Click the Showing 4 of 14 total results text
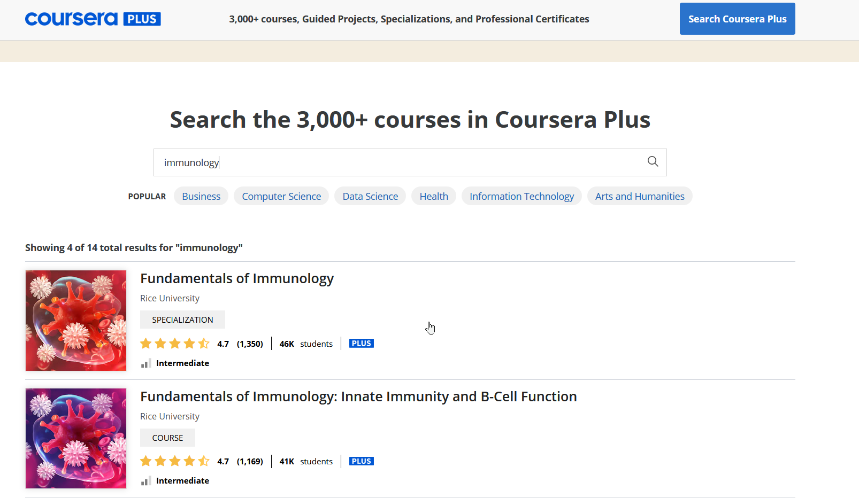This screenshot has height=498, width=859. pyautogui.click(x=134, y=248)
